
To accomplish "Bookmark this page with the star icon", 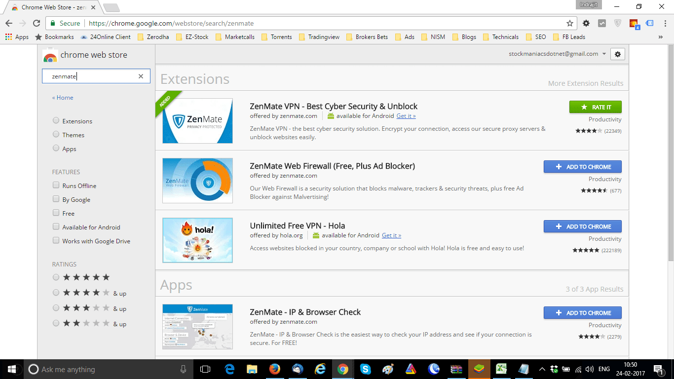I will [570, 23].
